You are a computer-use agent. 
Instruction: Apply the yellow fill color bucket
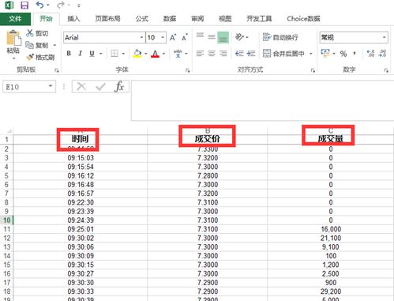pos(137,54)
